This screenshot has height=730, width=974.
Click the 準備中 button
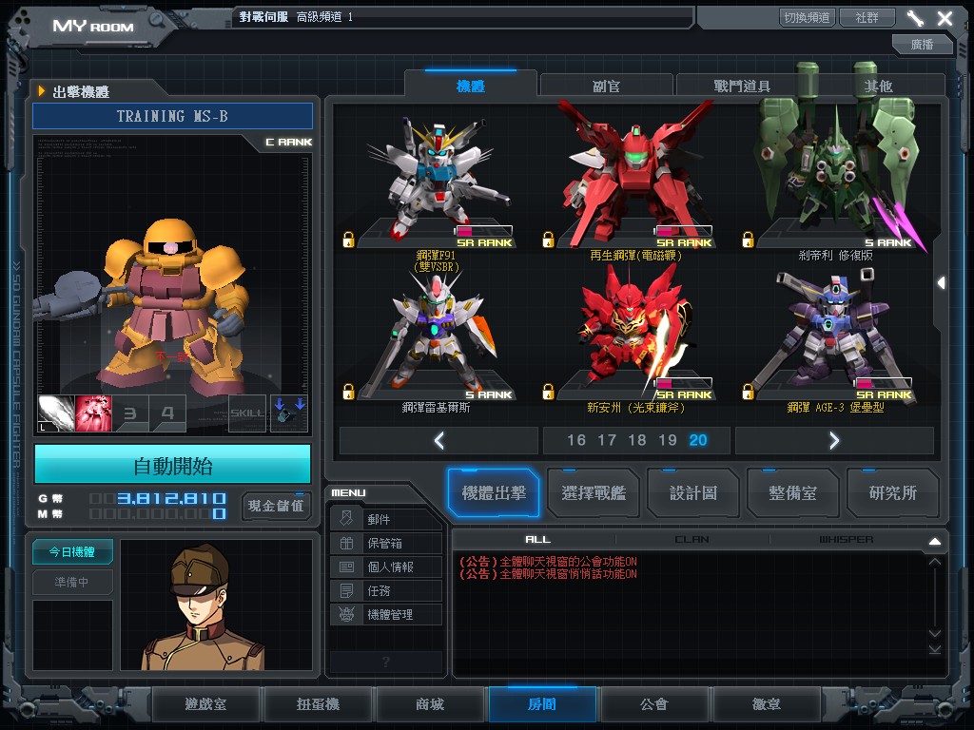coord(72,582)
